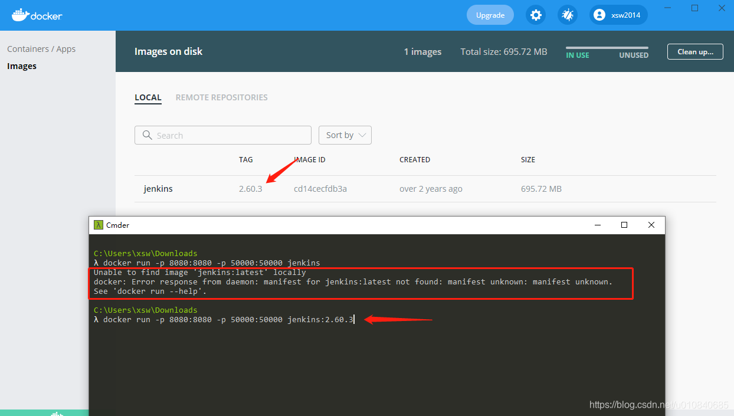Screen dimensions: 734x416
Task: Click the 695.72 MB size cell
Action: 541,189
